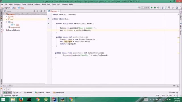Hide the Project panel with hide icon
The height and width of the screenshot is (102, 182).
(45, 11)
